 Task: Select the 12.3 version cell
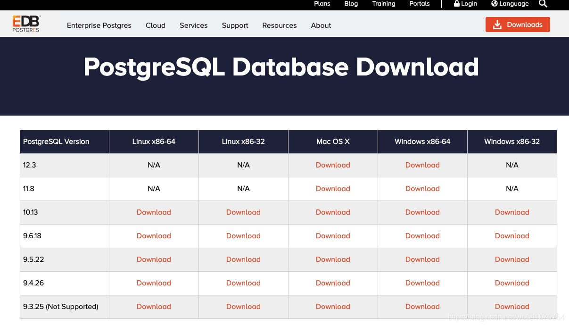pyautogui.click(x=65, y=165)
